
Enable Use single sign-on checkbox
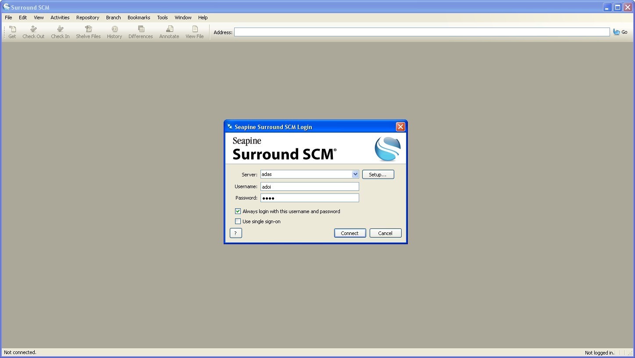click(x=238, y=221)
